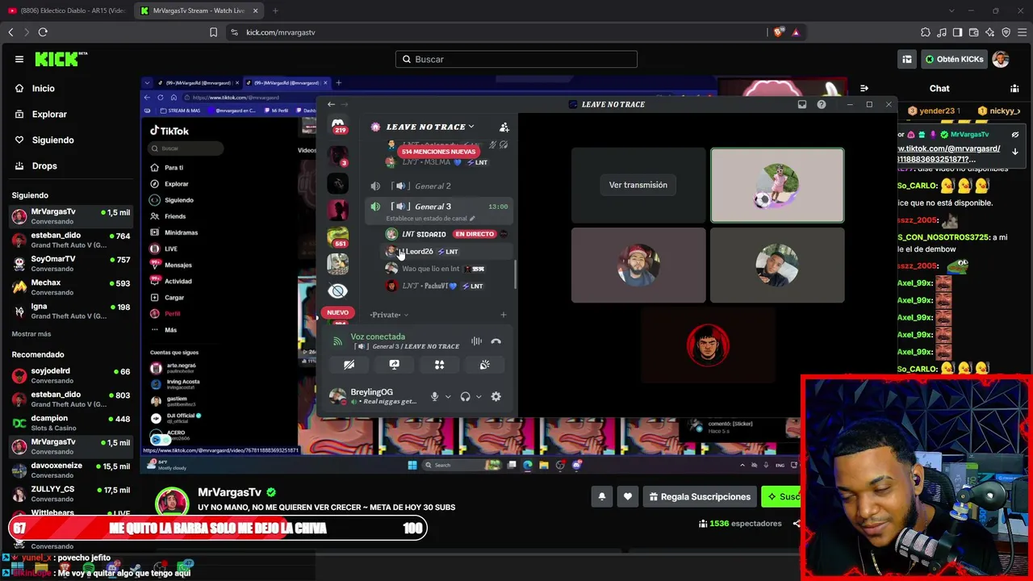
Task: Collapse the Private category
Action: [389, 315]
